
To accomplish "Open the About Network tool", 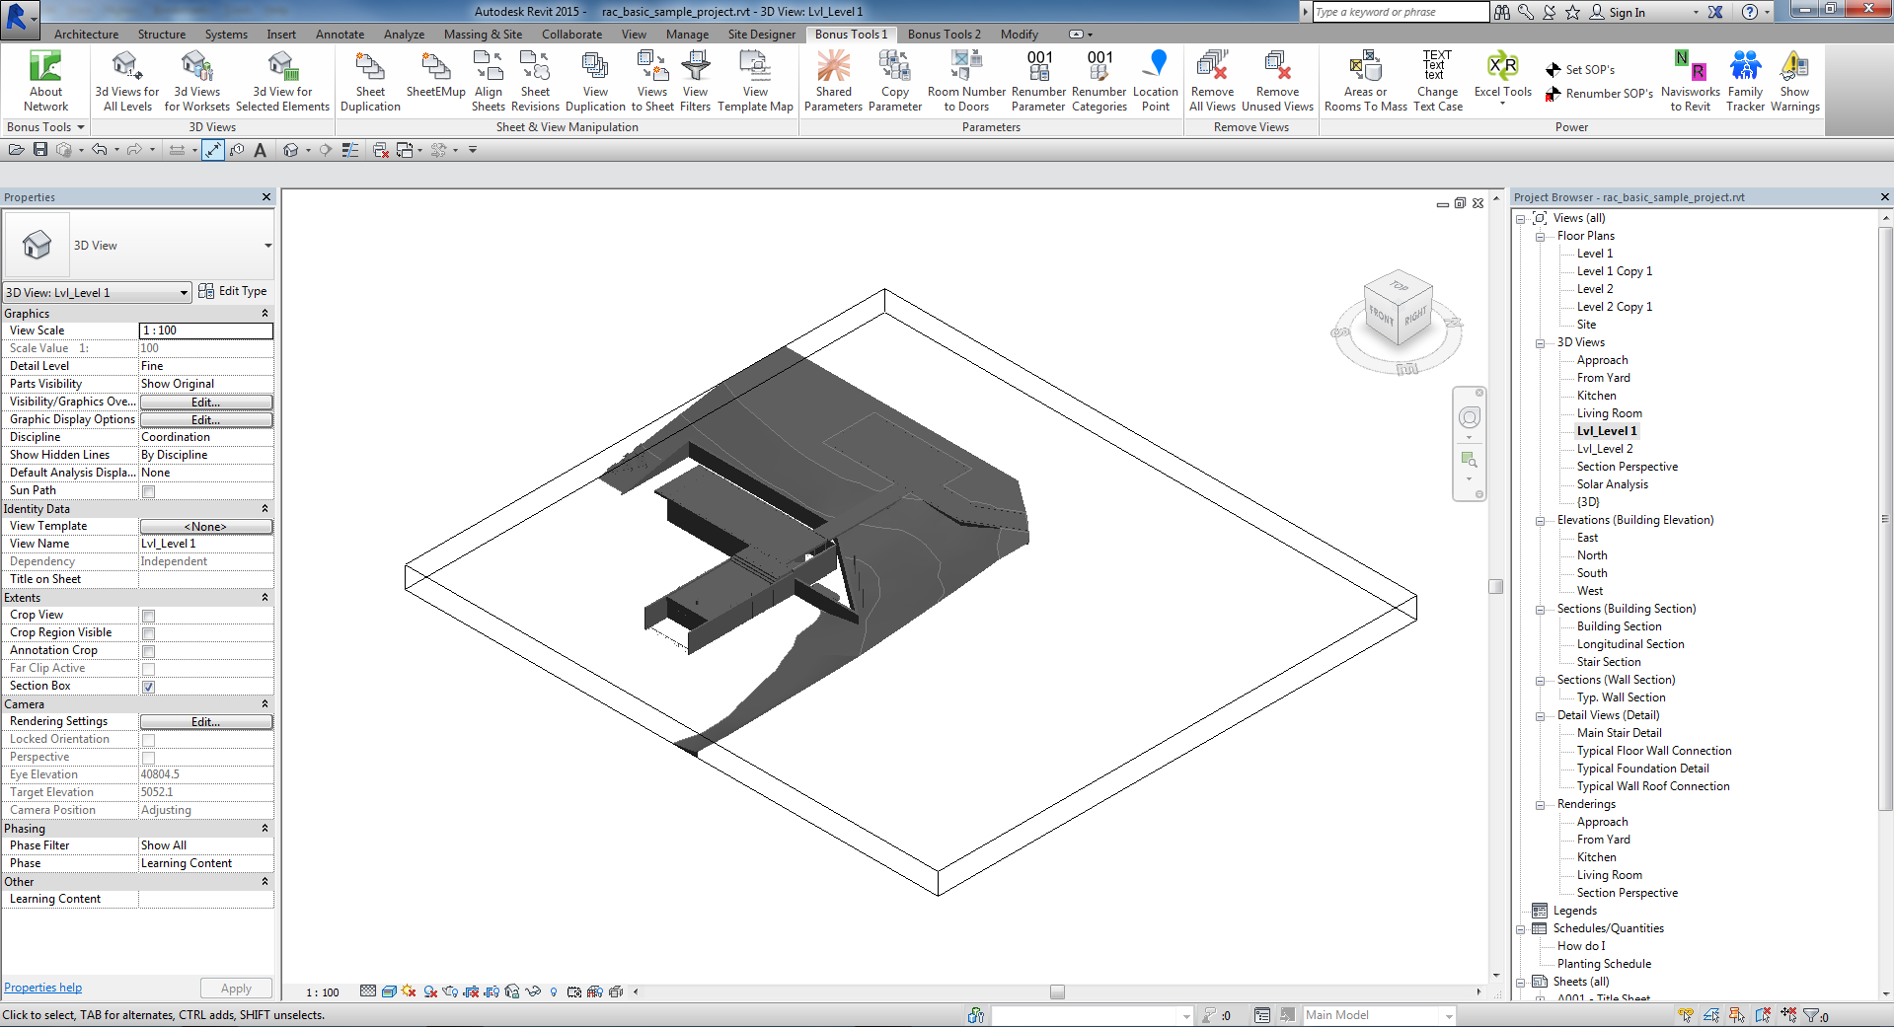I will click(x=45, y=68).
